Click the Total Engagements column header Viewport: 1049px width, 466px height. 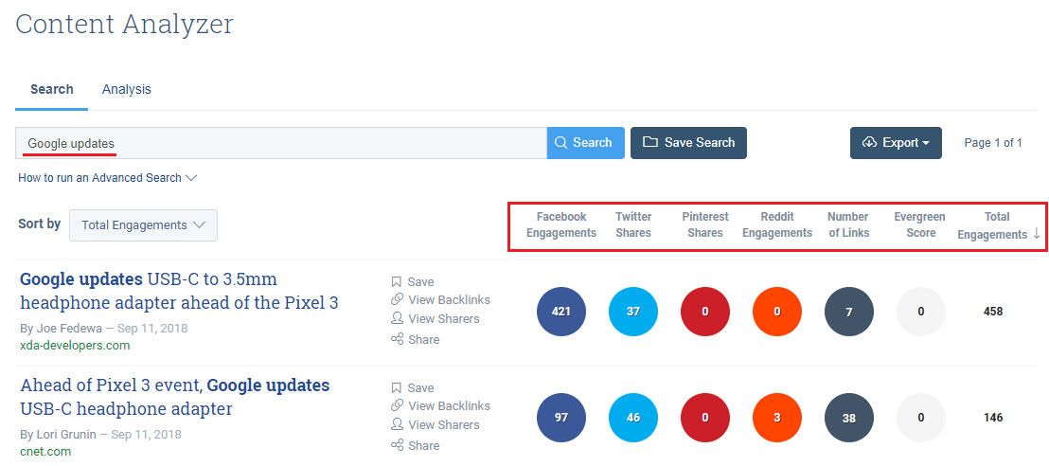[998, 225]
